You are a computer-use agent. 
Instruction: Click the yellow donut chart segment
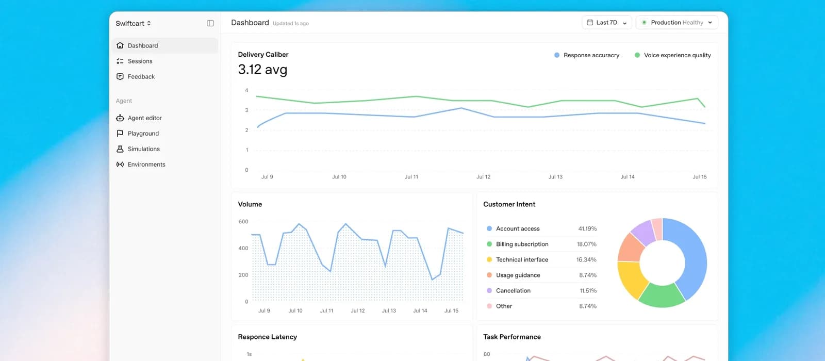pyautogui.click(x=632, y=278)
